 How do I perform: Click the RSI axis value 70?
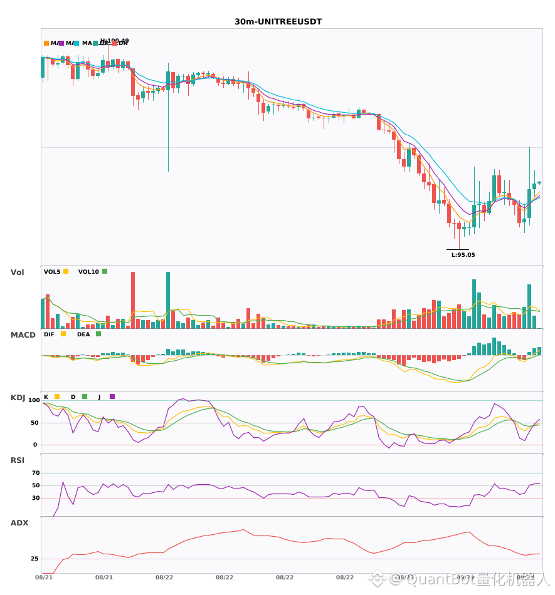(36, 473)
